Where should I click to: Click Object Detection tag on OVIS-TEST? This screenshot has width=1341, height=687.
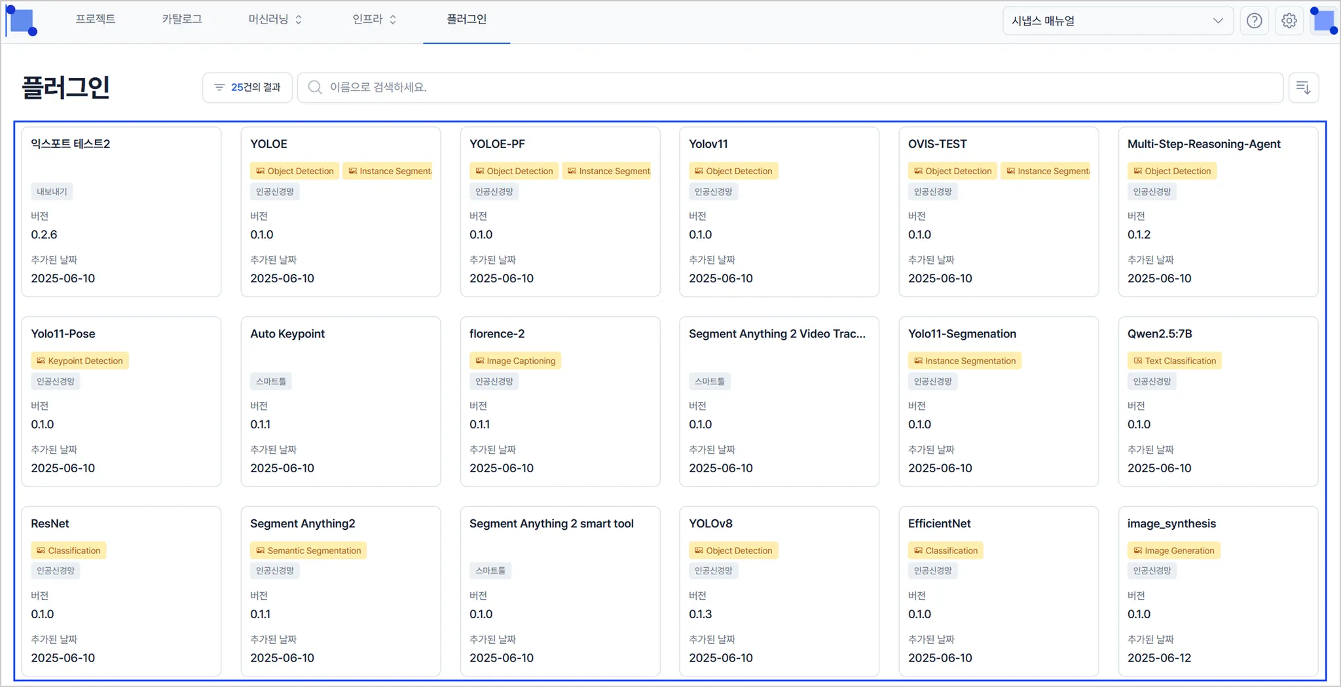click(953, 171)
